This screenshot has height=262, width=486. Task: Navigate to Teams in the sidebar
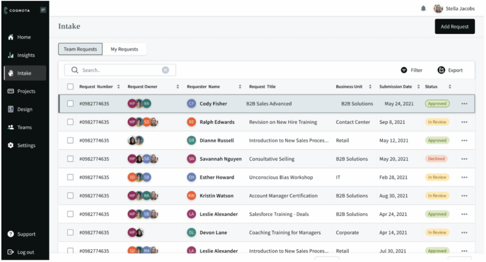click(x=24, y=127)
